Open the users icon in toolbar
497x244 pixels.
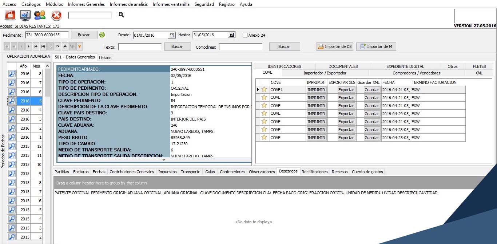click(40, 15)
